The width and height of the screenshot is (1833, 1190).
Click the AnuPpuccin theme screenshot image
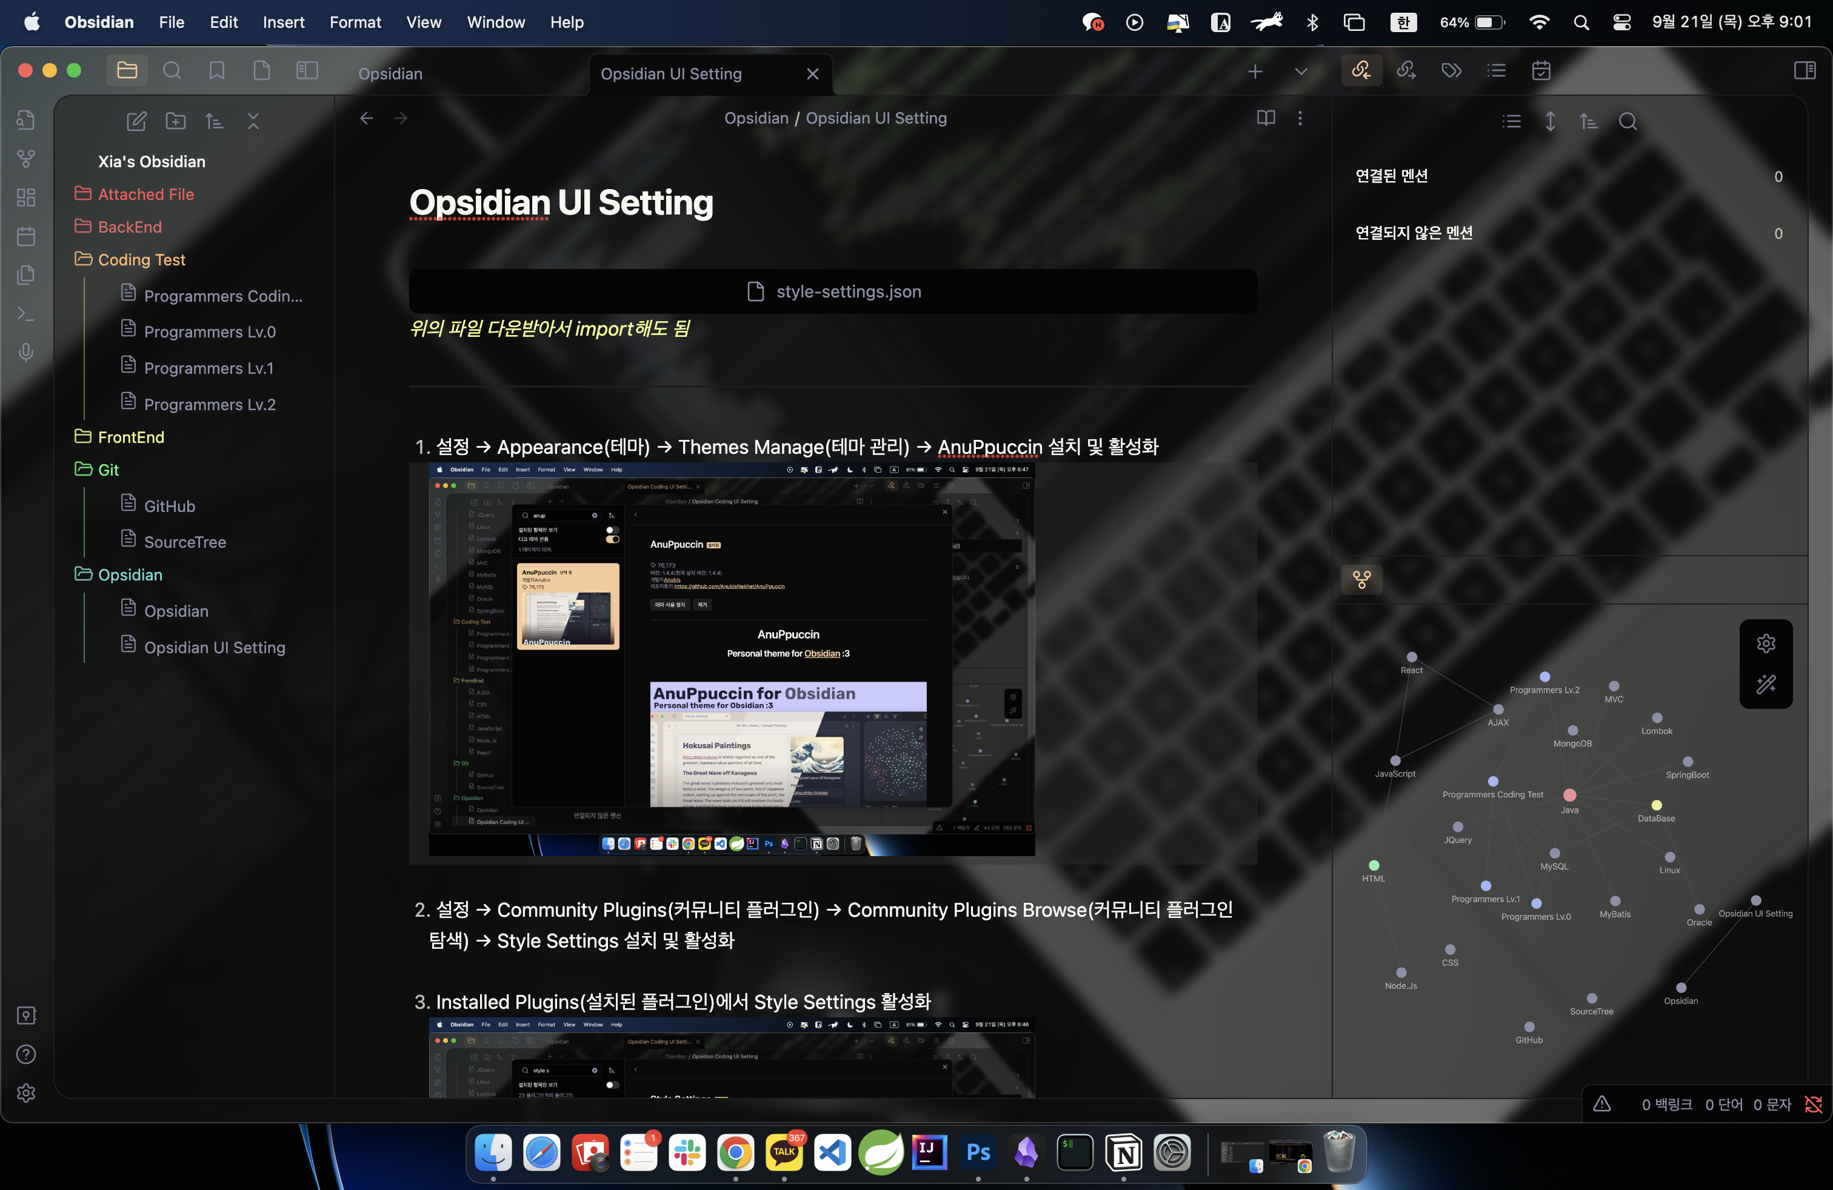click(731, 659)
